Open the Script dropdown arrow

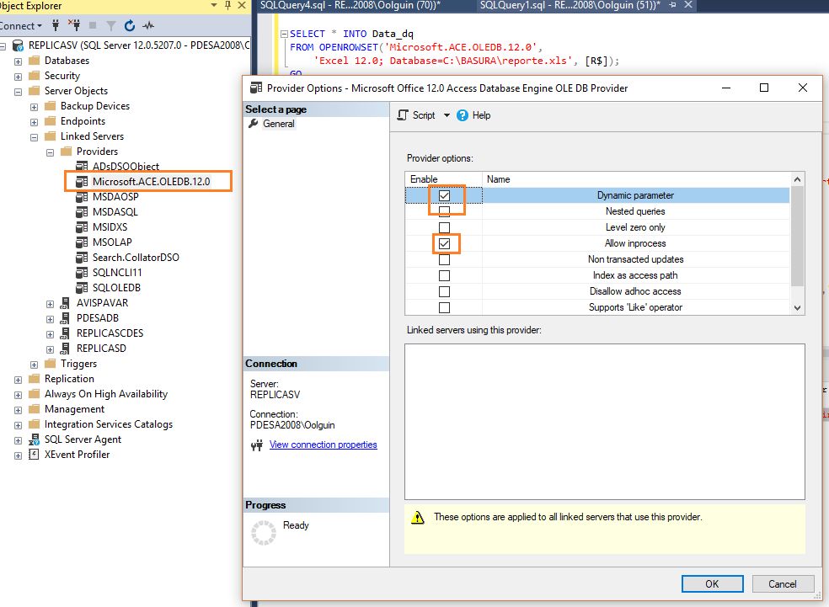pos(447,116)
